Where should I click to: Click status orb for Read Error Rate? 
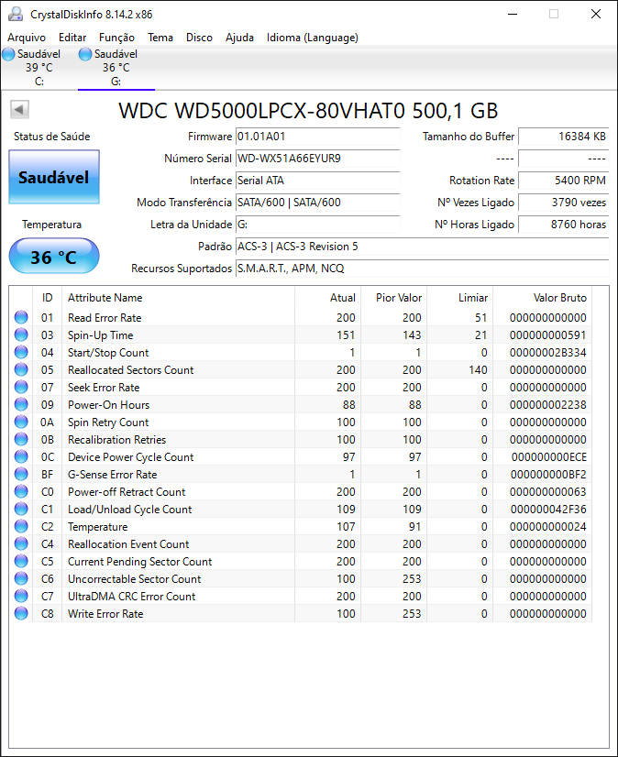click(21, 317)
